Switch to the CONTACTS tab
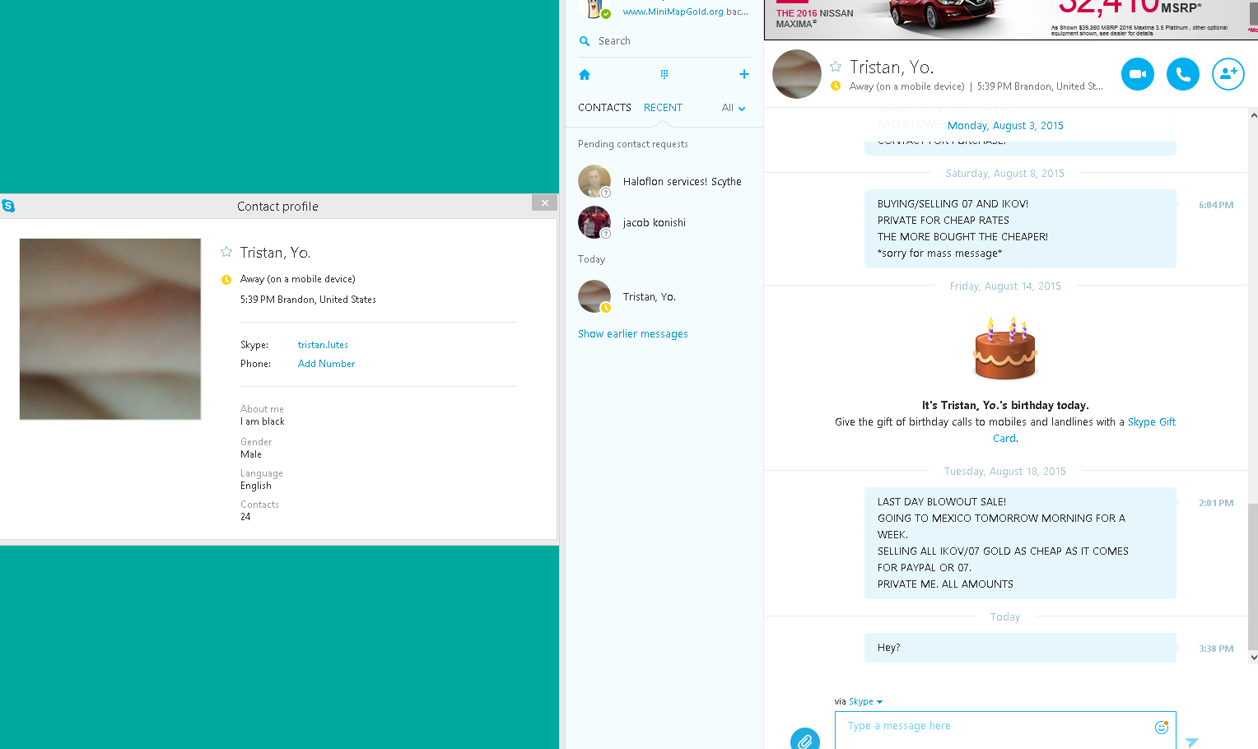This screenshot has height=749, width=1258. coord(604,108)
